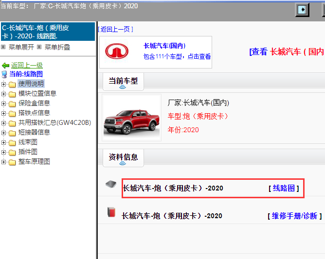
Task: Click the 菜单折叠 menu icon
Action: coord(39,47)
